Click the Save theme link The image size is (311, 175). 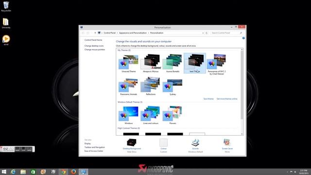[208, 99]
